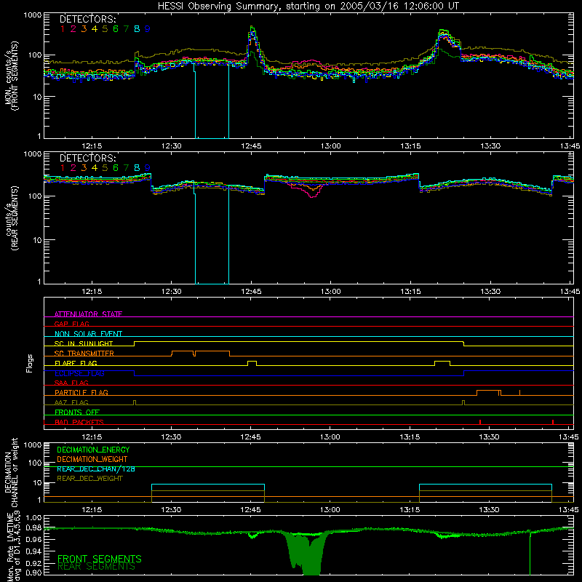This screenshot has height=582, width=582.
Task: Select the ECLIPSE_FLAG label
Action: (x=79, y=373)
